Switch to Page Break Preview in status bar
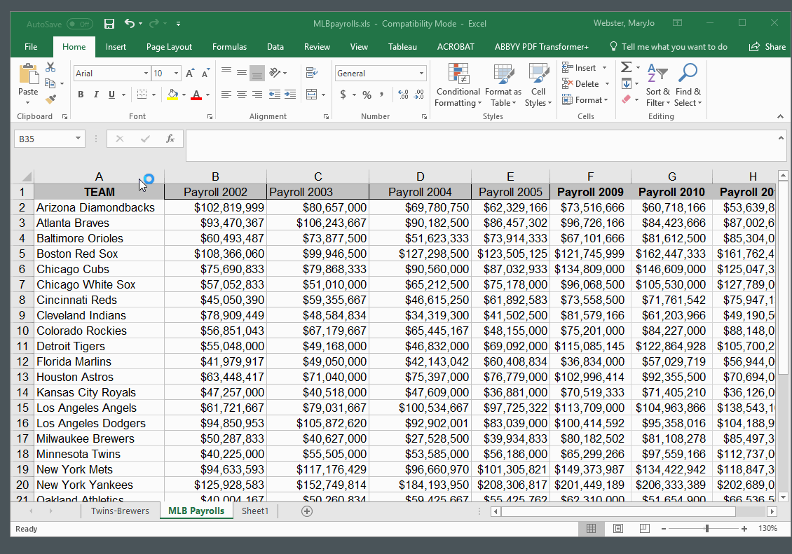 645,528
